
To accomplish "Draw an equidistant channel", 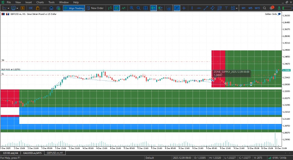I will click(212, 8).
